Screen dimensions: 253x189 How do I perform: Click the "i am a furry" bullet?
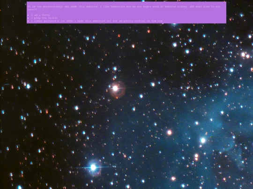[x=40, y=15]
